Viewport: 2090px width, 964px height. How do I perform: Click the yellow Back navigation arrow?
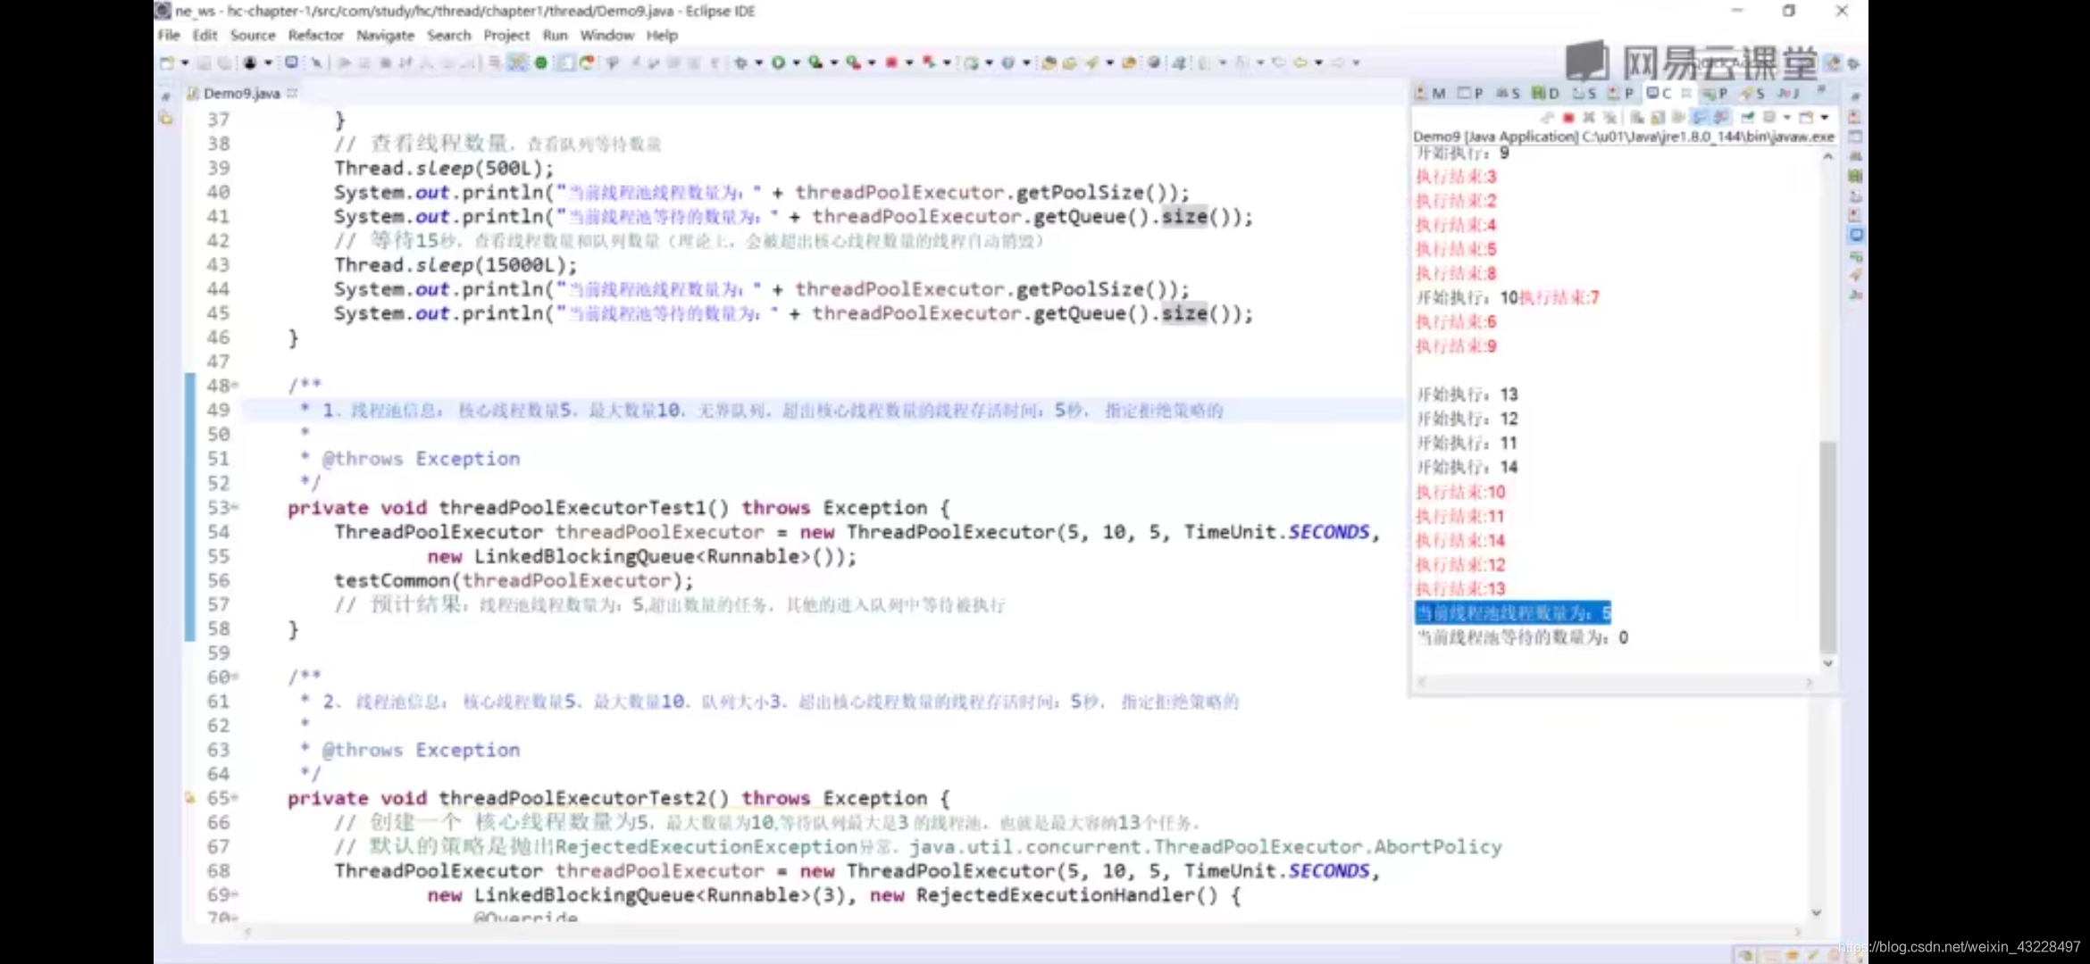coord(1300,62)
